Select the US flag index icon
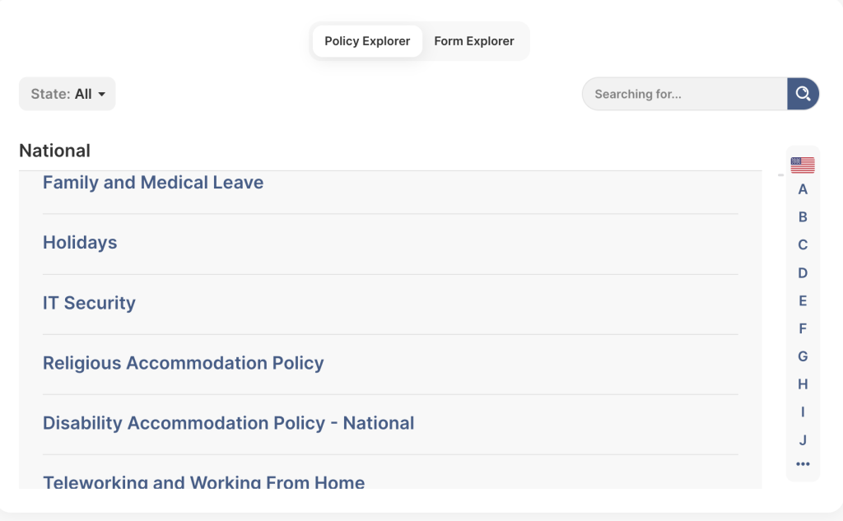 click(x=803, y=165)
